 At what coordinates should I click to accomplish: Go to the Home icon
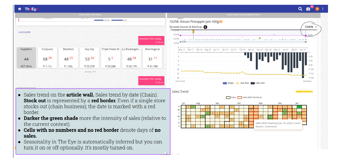[x=20, y=9]
